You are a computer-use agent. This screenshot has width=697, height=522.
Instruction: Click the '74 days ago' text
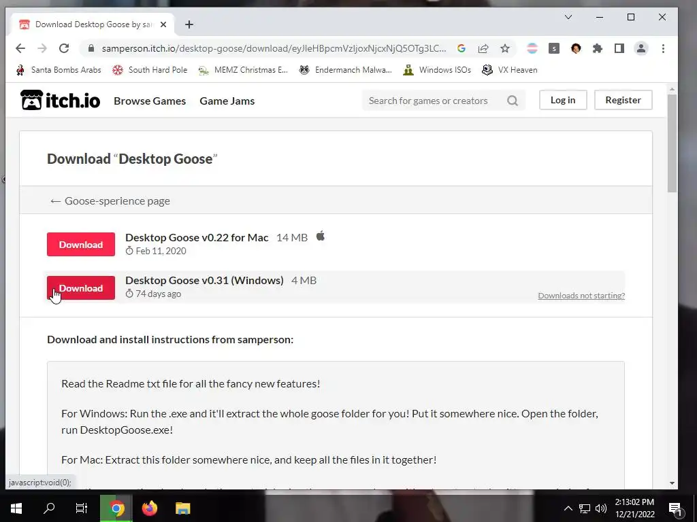coord(158,294)
